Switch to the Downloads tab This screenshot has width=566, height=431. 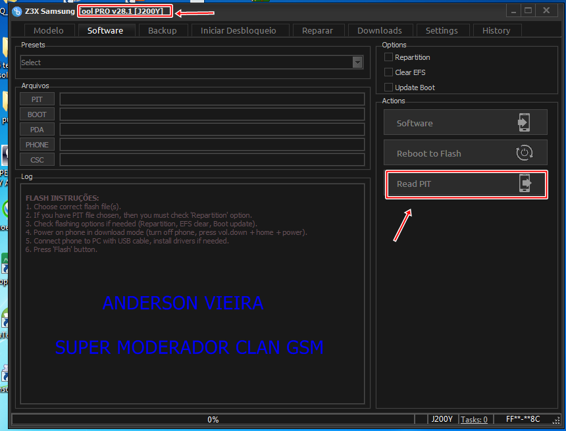(x=380, y=31)
